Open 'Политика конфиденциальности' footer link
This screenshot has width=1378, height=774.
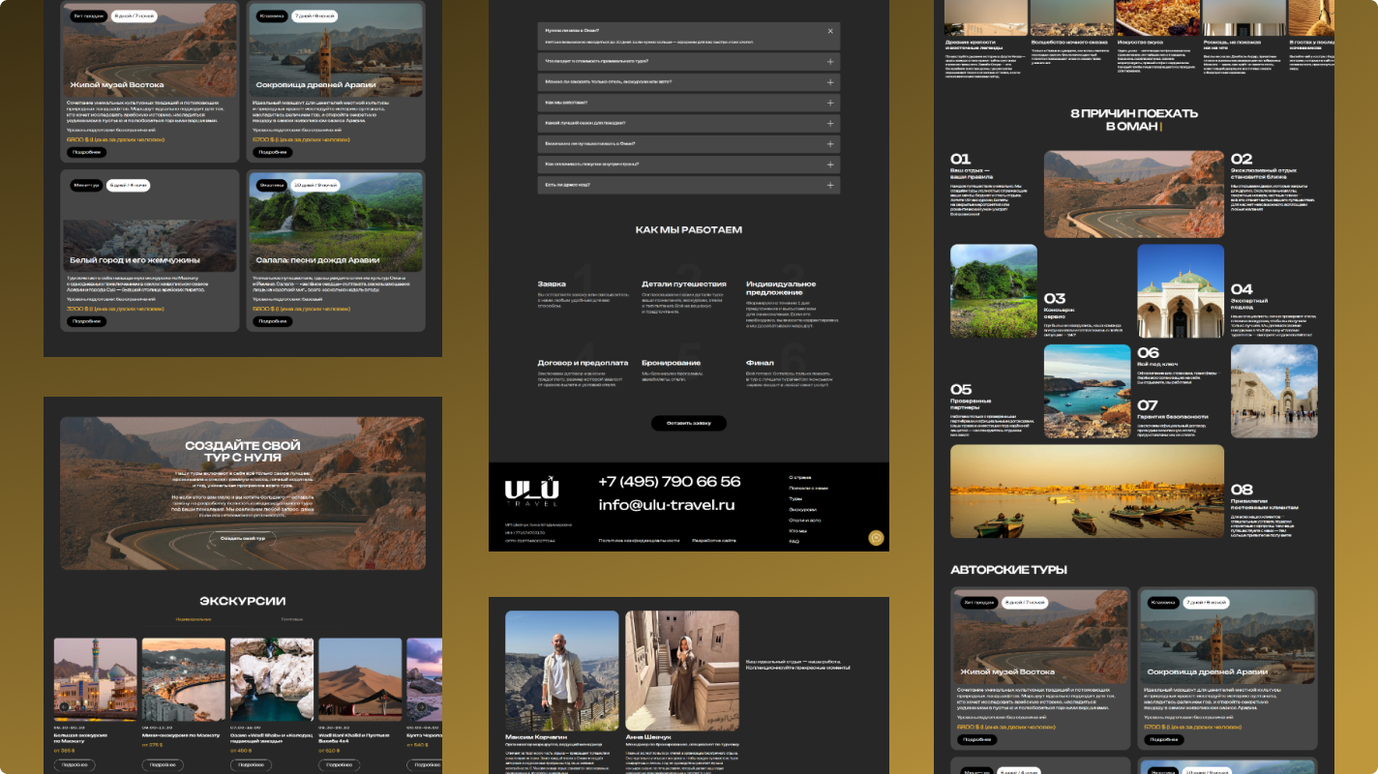click(x=639, y=540)
